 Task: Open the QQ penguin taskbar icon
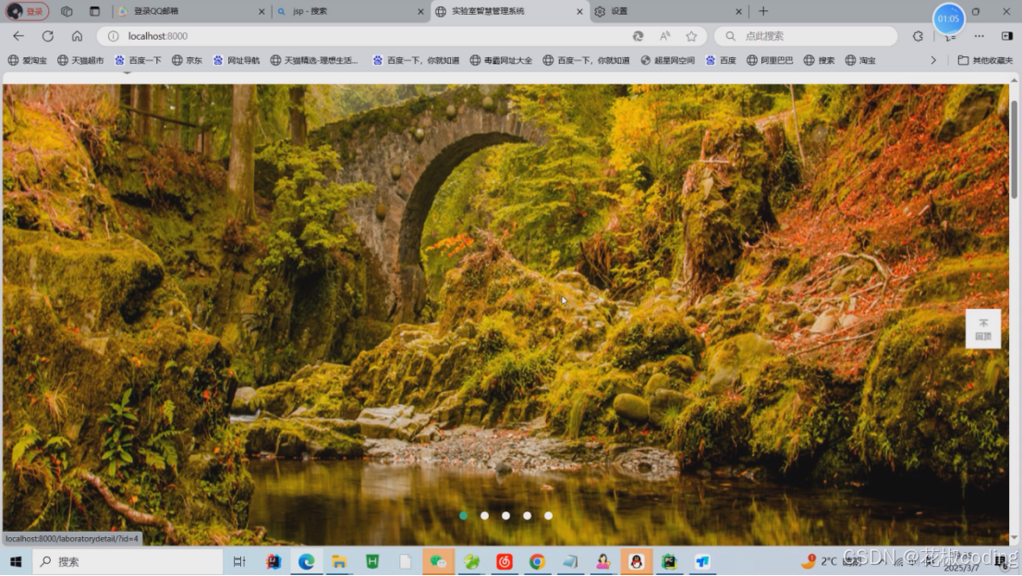tap(636, 561)
